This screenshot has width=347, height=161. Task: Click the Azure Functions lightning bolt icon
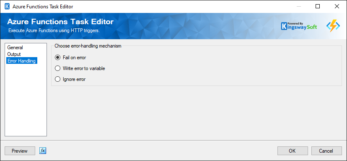333,26
